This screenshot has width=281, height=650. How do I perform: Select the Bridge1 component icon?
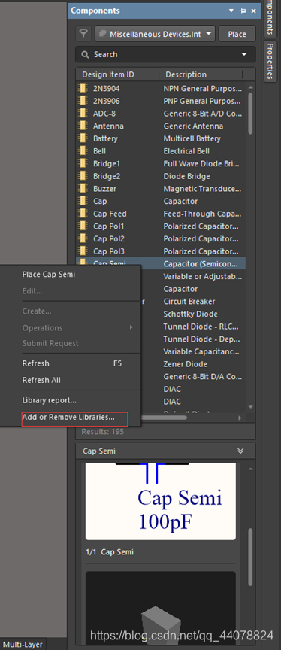[x=83, y=163]
